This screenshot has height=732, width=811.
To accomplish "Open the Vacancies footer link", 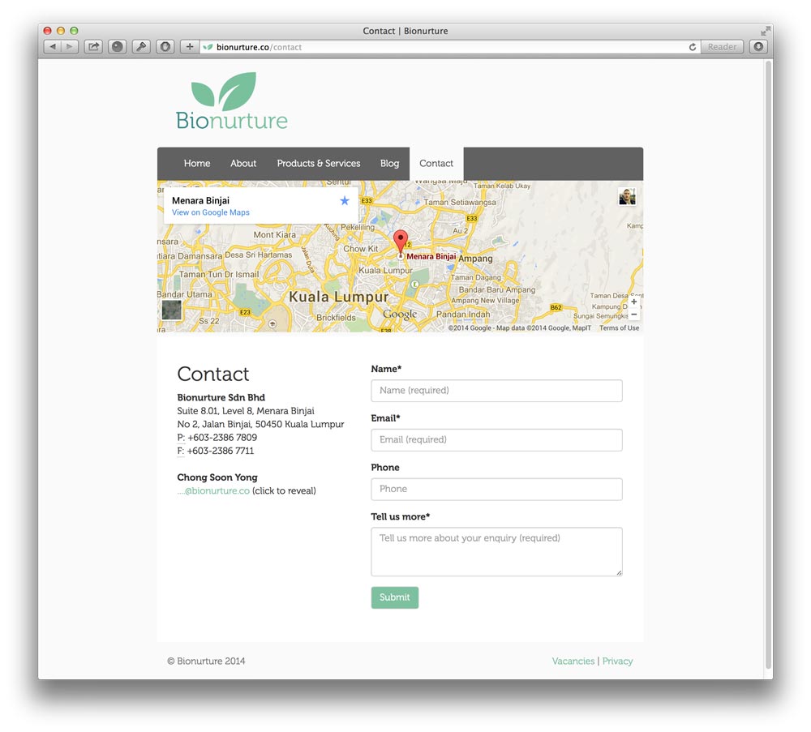I will tap(573, 661).
